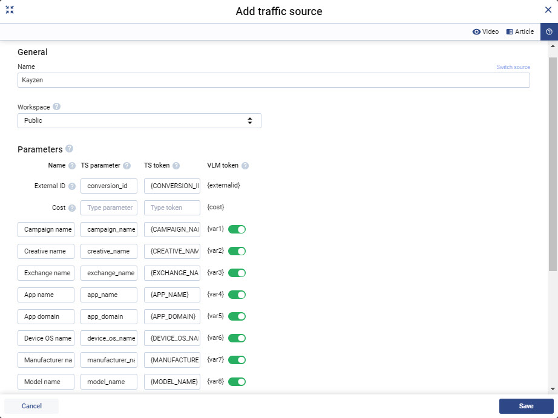Click the Cancel button
The width and height of the screenshot is (558, 418).
31,406
